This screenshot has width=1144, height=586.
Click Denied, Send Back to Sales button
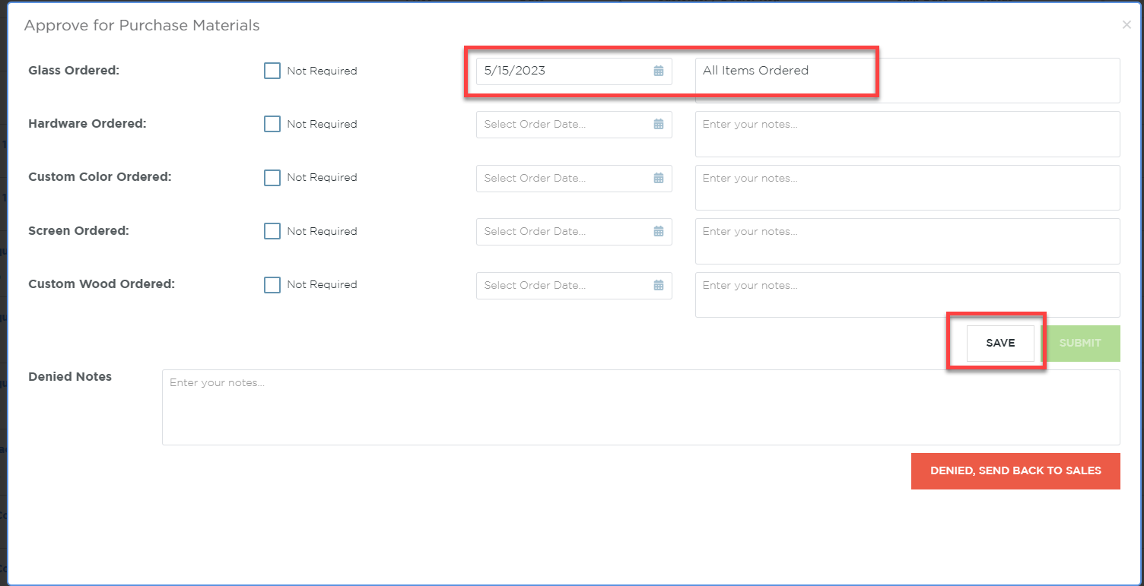point(1015,471)
